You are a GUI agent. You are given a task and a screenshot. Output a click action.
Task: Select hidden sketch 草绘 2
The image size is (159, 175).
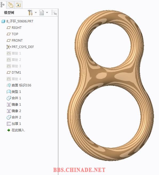pyautogui.click(x=16, y=59)
